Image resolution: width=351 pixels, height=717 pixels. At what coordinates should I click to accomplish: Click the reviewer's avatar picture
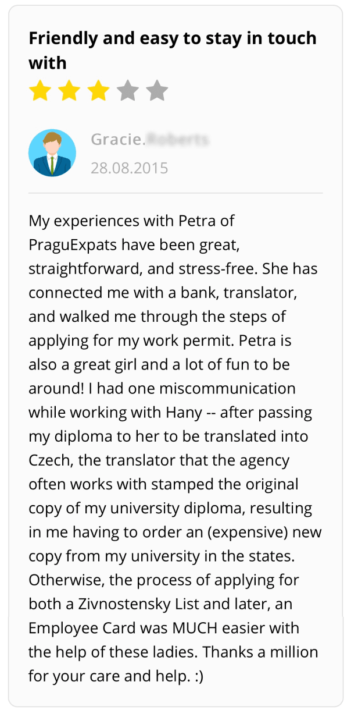pos(52,153)
